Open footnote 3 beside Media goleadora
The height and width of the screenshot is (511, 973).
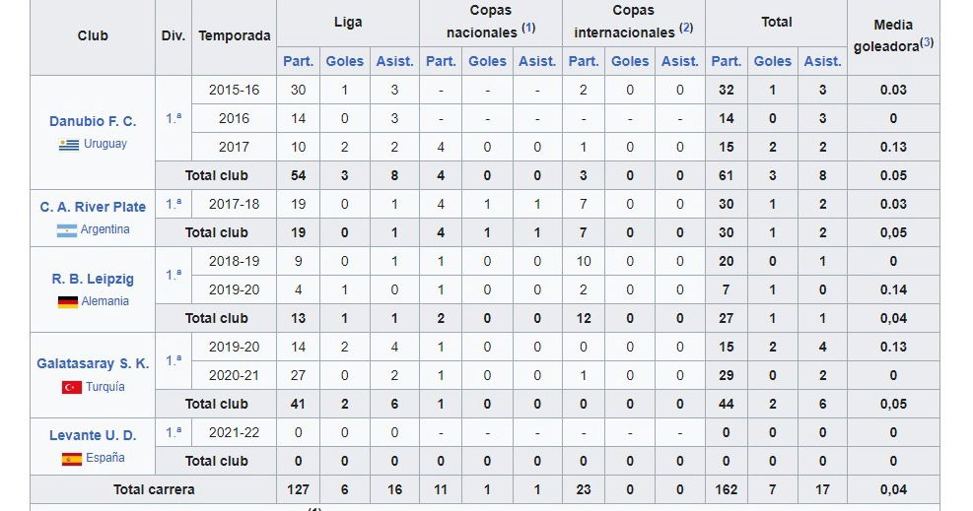[926, 42]
